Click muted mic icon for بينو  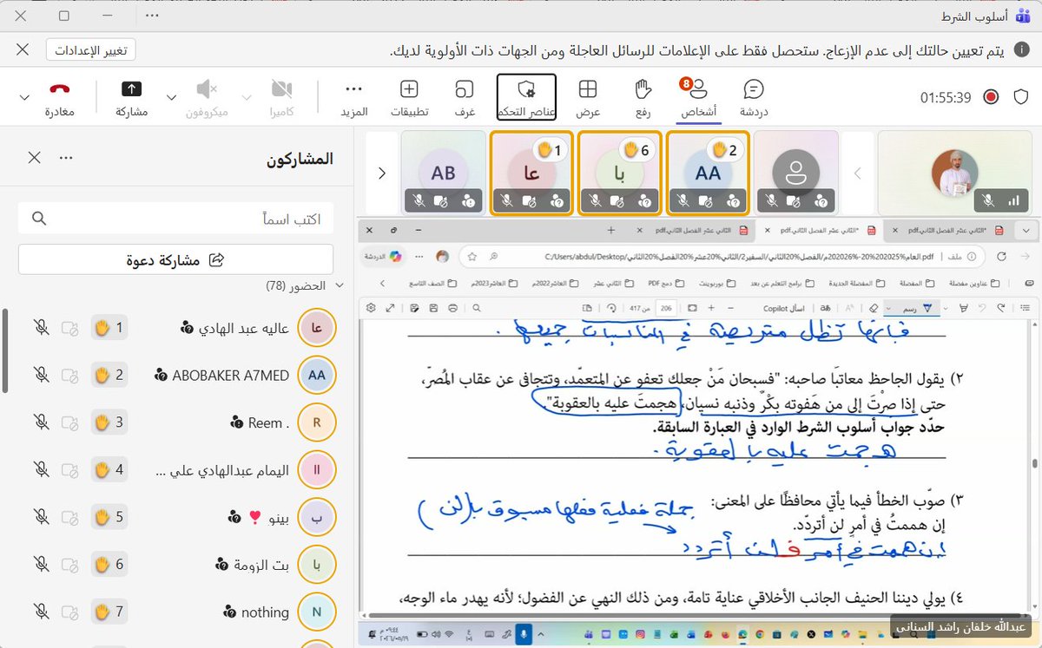tap(41, 517)
